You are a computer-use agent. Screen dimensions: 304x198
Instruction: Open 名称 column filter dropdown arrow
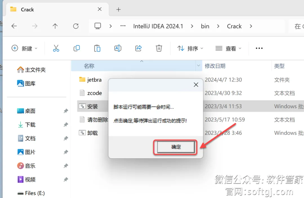198,66
